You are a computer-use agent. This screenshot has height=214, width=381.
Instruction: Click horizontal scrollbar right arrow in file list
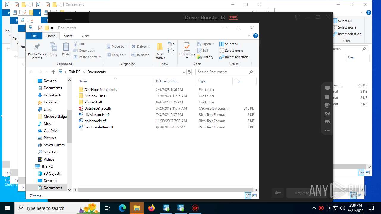coord(256,190)
